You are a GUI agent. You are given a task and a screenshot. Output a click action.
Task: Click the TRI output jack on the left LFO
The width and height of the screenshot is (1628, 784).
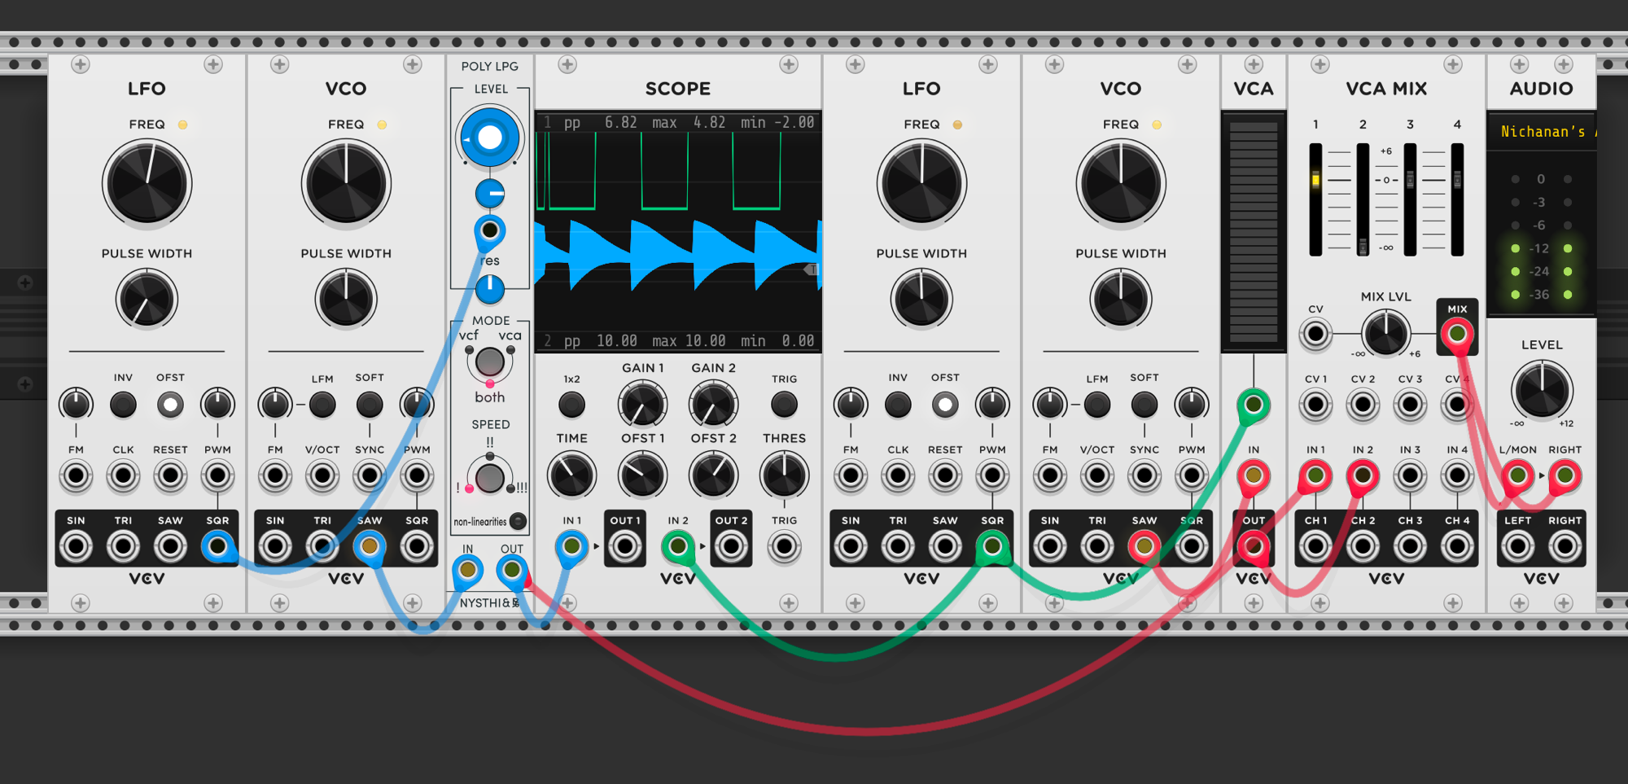[123, 546]
